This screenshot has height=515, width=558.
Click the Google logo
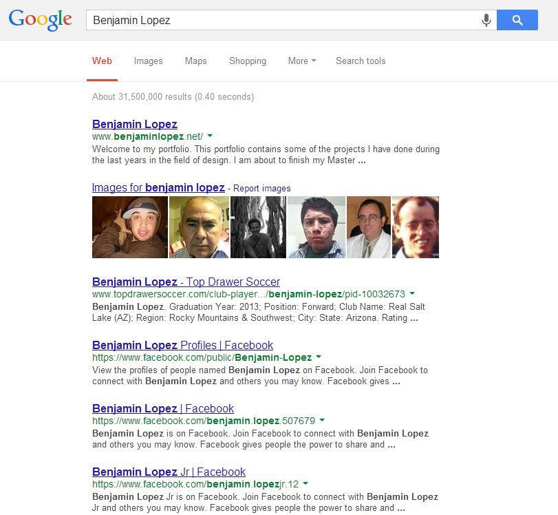tap(40, 20)
